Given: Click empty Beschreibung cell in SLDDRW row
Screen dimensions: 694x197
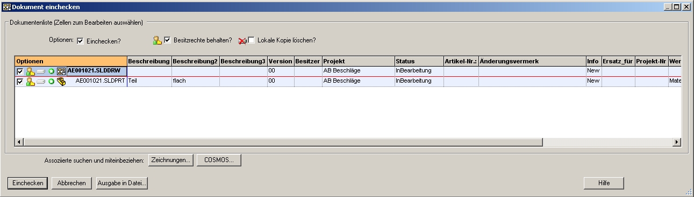Looking at the screenshot, I should (x=149, y=71).
